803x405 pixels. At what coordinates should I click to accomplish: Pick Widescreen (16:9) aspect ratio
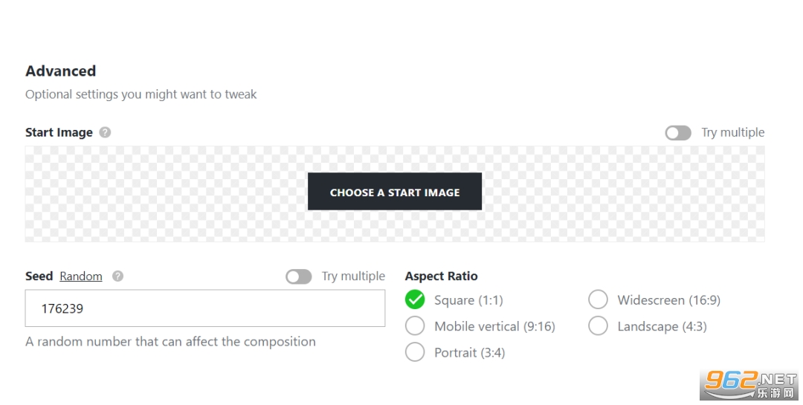pyautogui.click(x=598, y=300)
